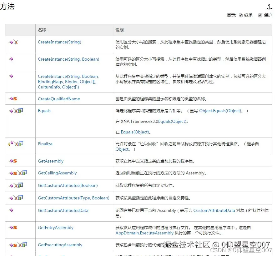This screenshot has height=256, width=277.
Task: Follow the AppDomain.ExecuteAssembly link
Action: [144, 233]
